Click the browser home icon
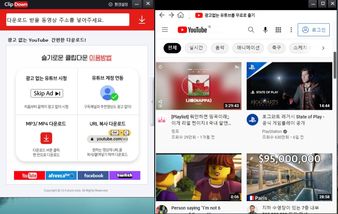 [180, 15]
